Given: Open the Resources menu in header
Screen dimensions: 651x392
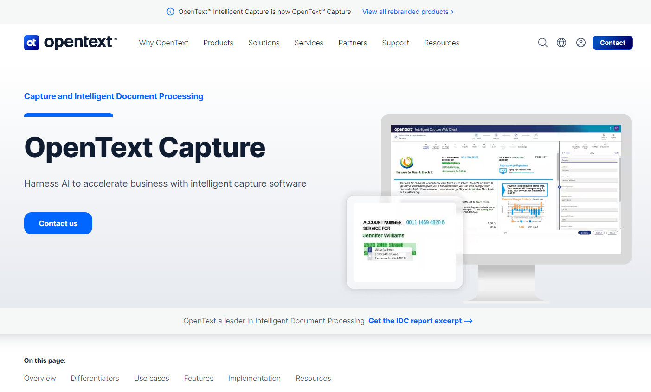Looking at the screenshot, I should pyautogui.click(x=442, y=43).
